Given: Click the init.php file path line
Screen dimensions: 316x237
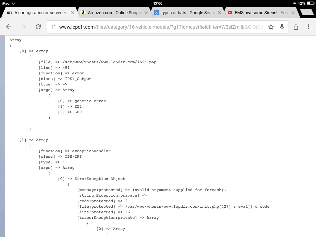Looking at the screenshot, I should click(x=98, y=62).
